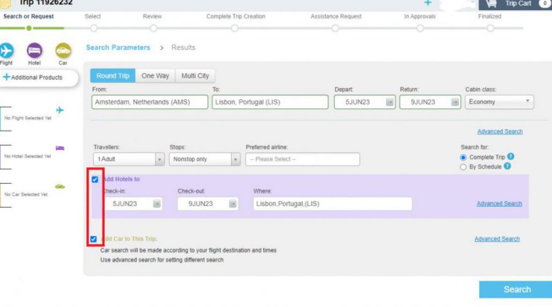Expand the Stops dropdown

tap(205, 159)
